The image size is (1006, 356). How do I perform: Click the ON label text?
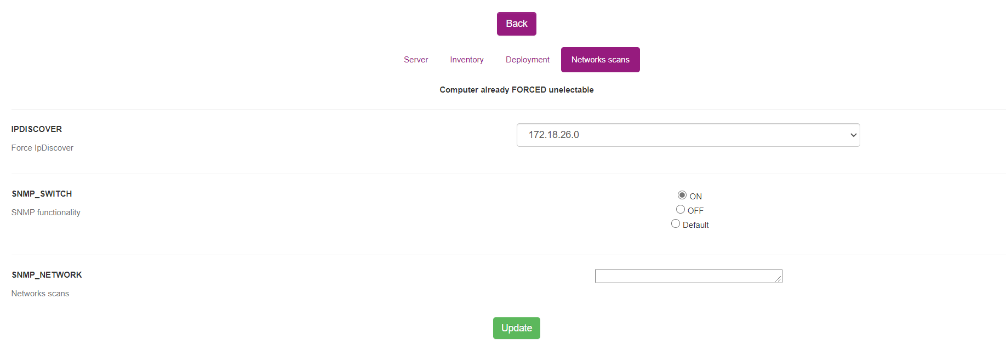click(695, 197)
